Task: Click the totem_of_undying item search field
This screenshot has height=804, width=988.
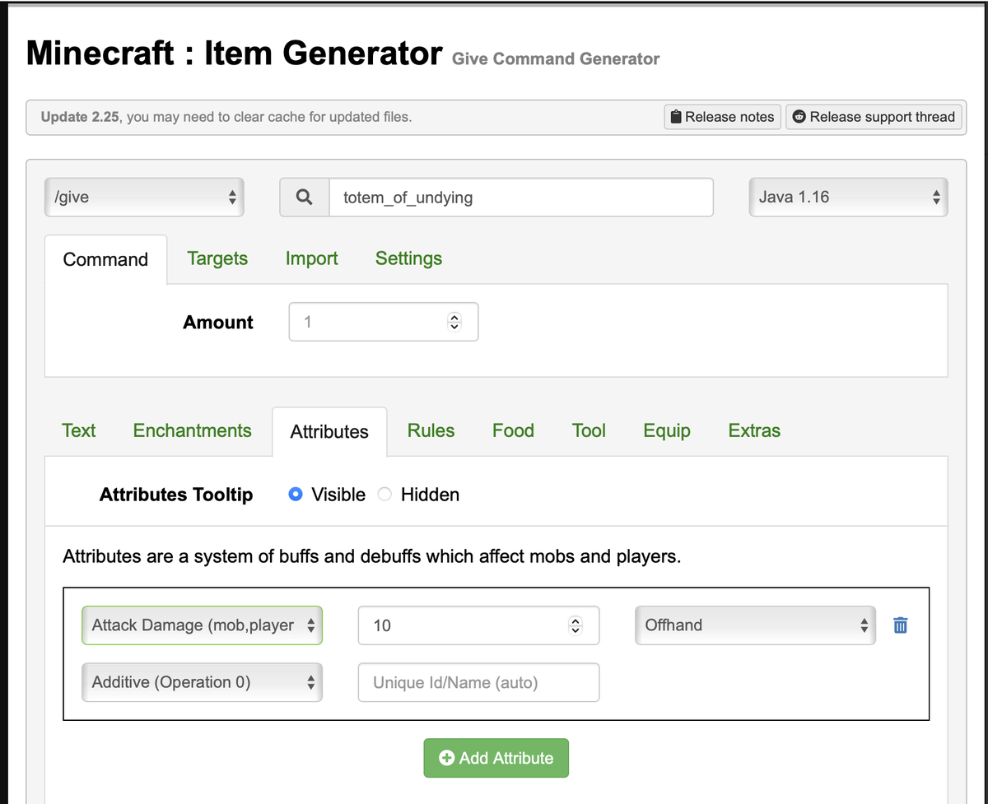Action: [x=520, y=198]
